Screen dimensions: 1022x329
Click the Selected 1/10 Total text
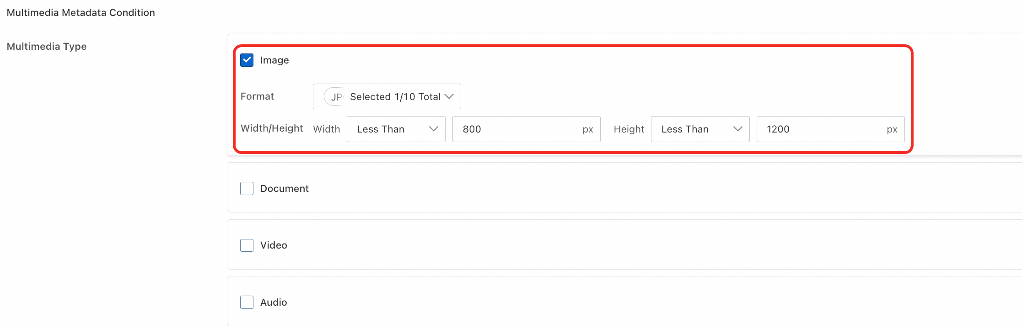394,96
